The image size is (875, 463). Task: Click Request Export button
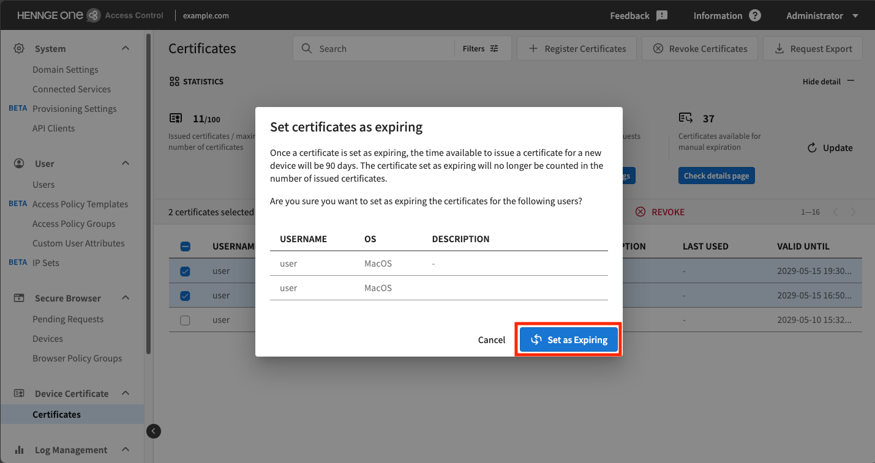tap(813, 48)
